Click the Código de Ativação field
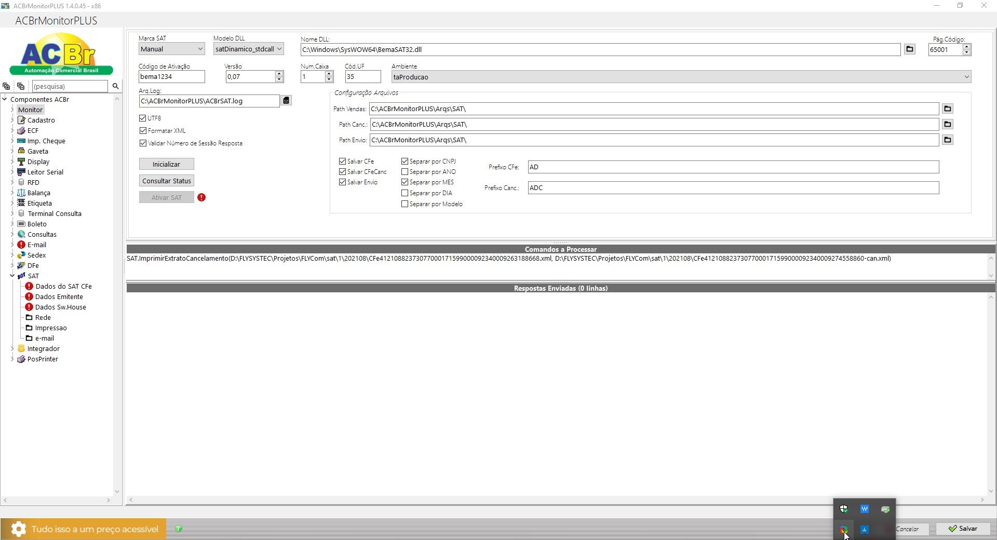997x540 pixels. pos(171,76)
